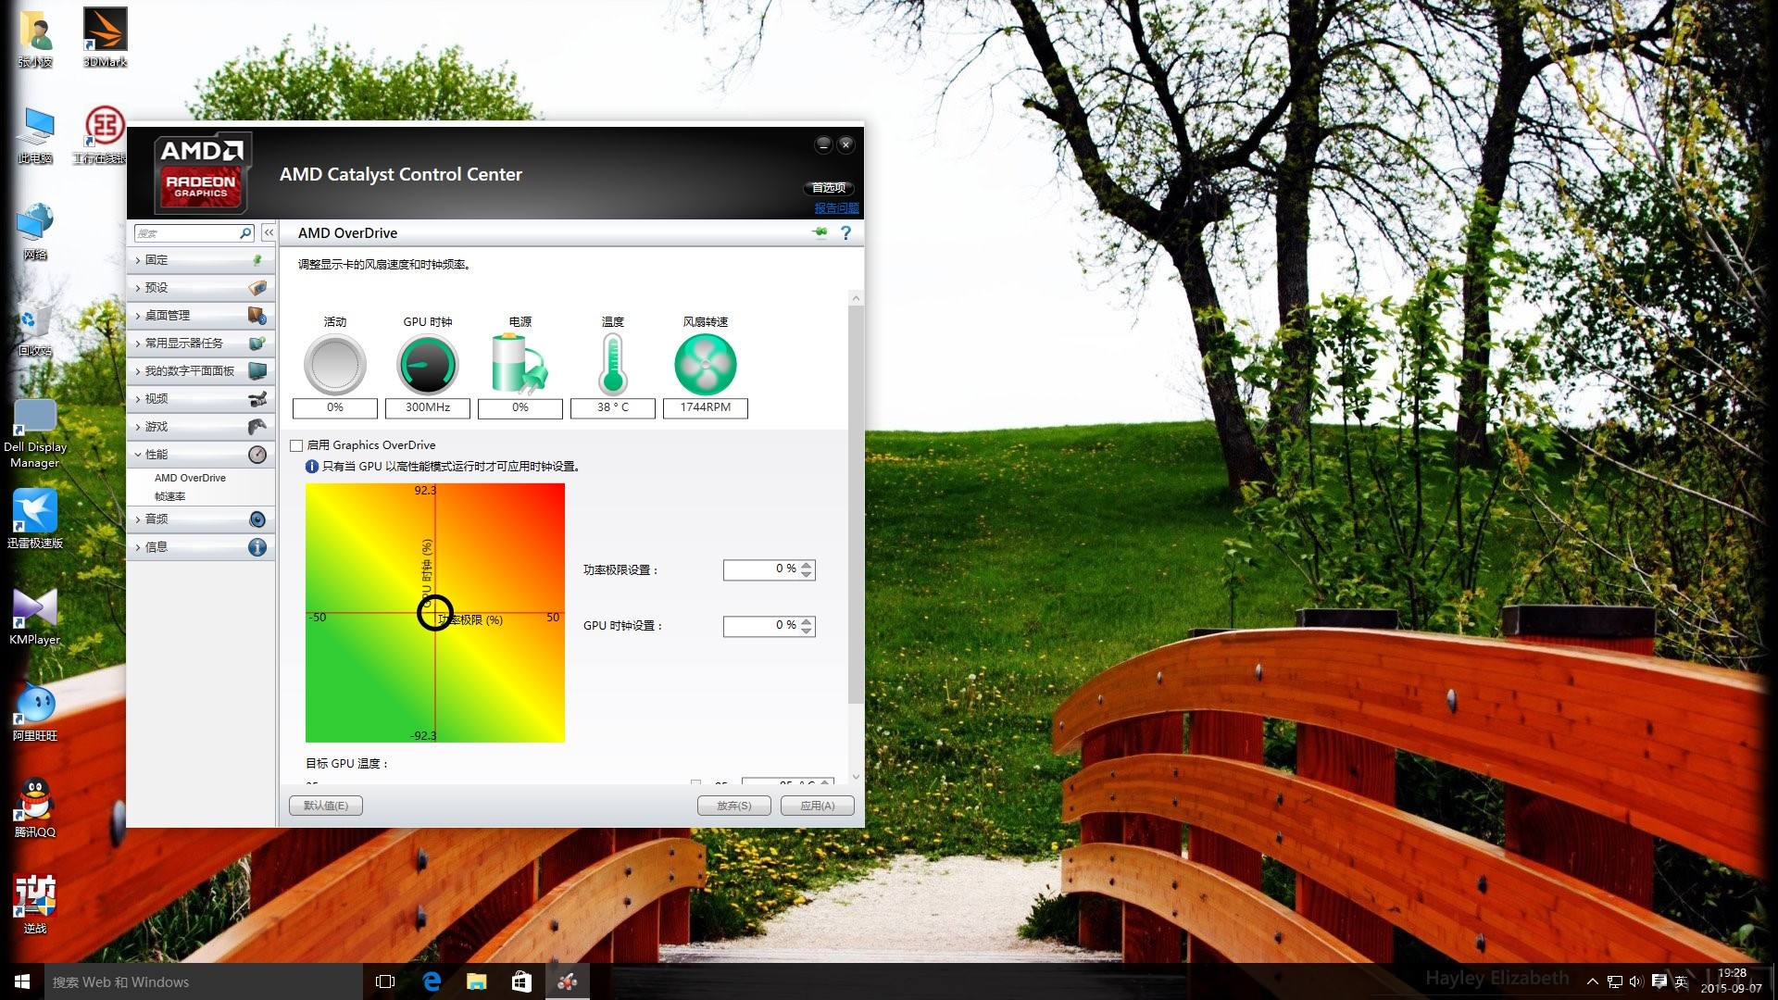Expand the 桌面管理 sidebar category
The width and height of the screenshot is (1778, 1000).
tap(201, 316)
